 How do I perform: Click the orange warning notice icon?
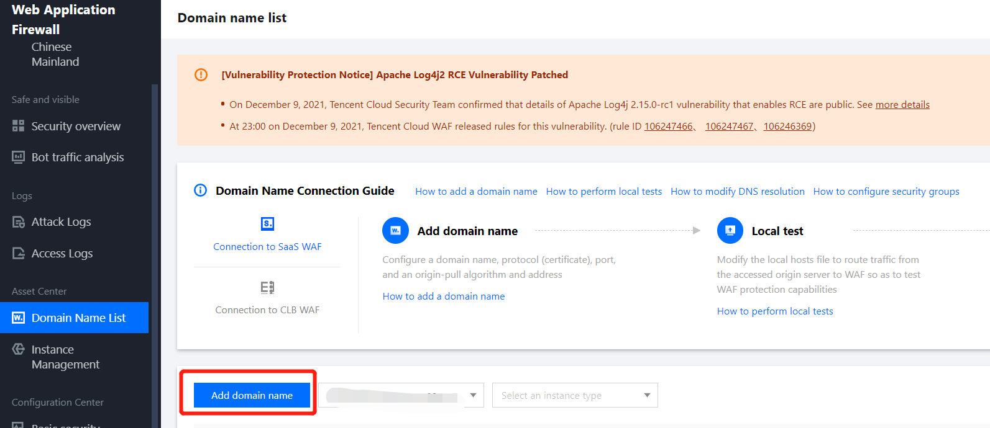[x=201, y=74]
